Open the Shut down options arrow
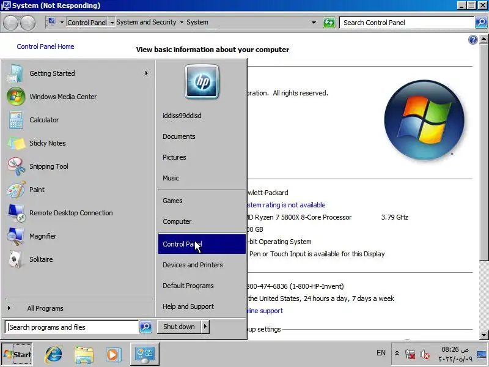Viewport: 489px width, 367px height. (x=205, y=327)
